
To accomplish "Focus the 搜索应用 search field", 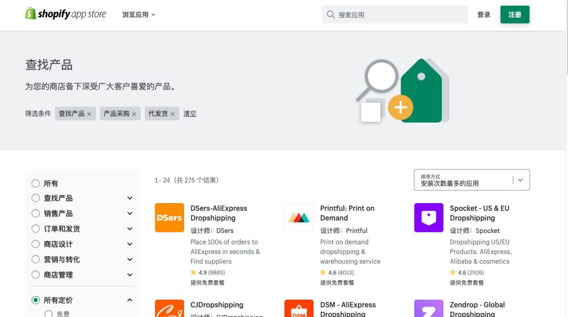I will [394, 15].
